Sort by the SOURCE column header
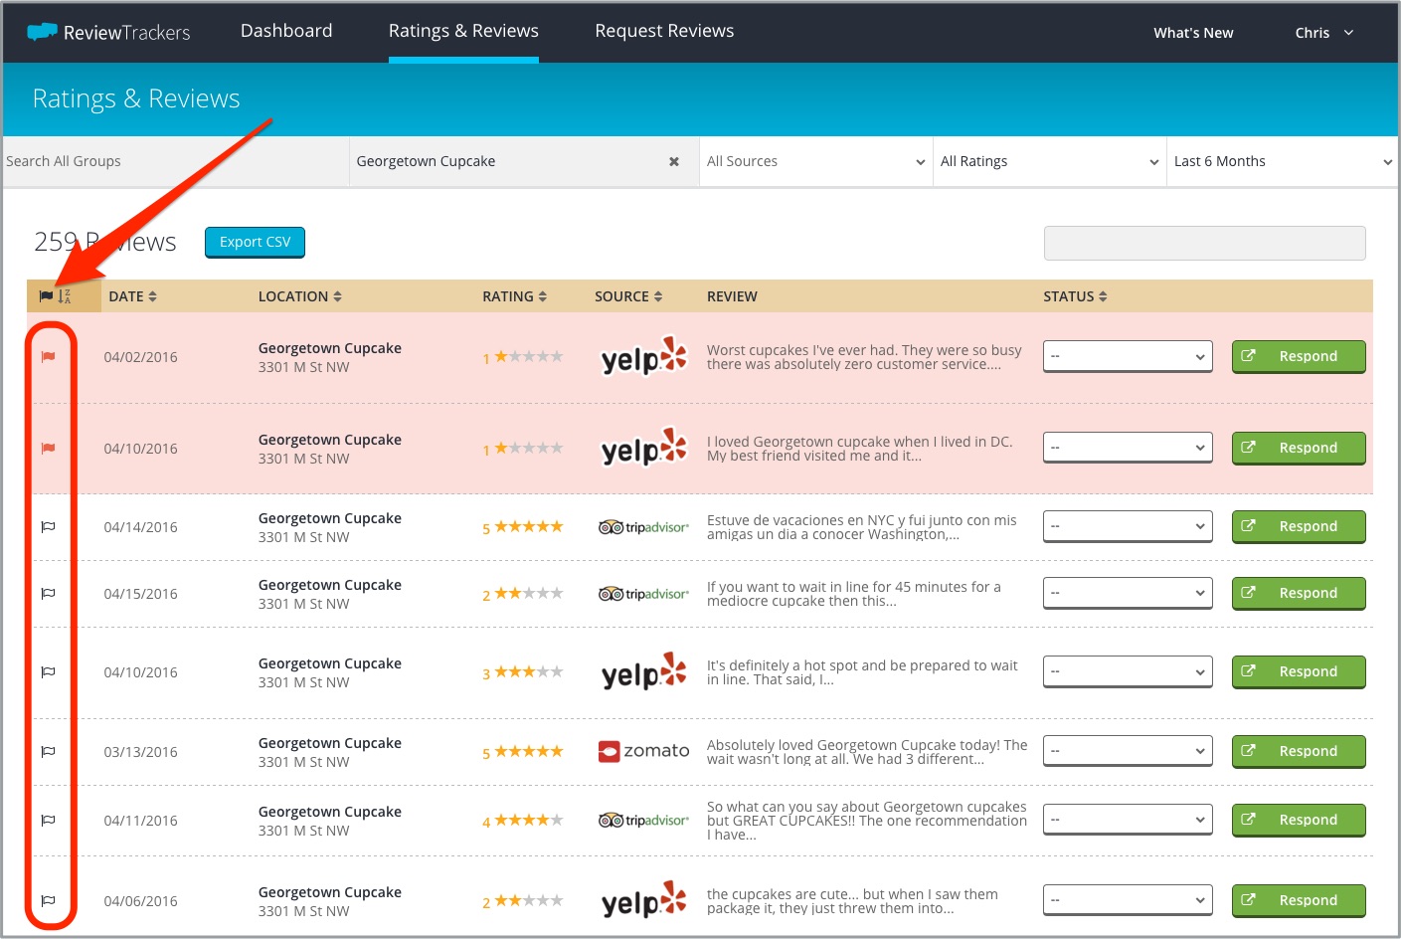This screenshot has width=1401, height=939. point(628,296)
